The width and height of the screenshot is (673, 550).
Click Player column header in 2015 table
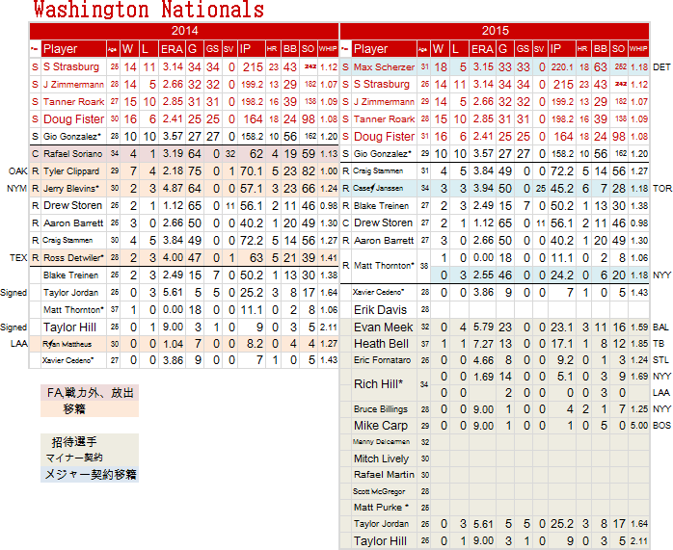(x=384, y=49)
